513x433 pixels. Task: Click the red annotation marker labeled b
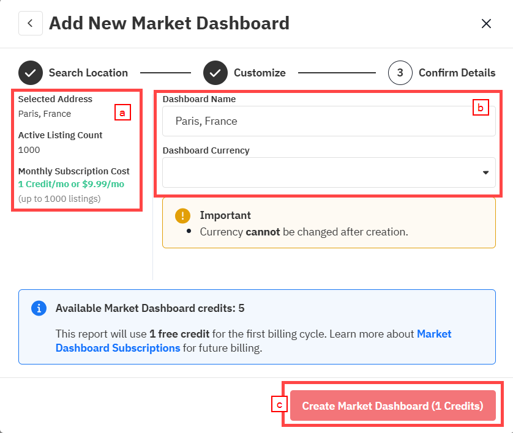point(481,107)
